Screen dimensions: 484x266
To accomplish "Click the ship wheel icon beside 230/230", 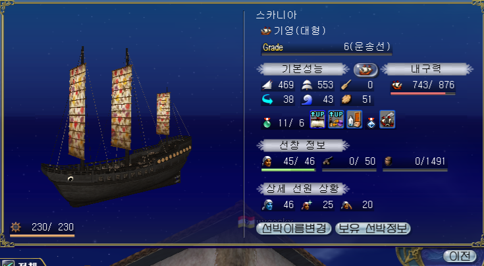I will [x=16, y=227].
